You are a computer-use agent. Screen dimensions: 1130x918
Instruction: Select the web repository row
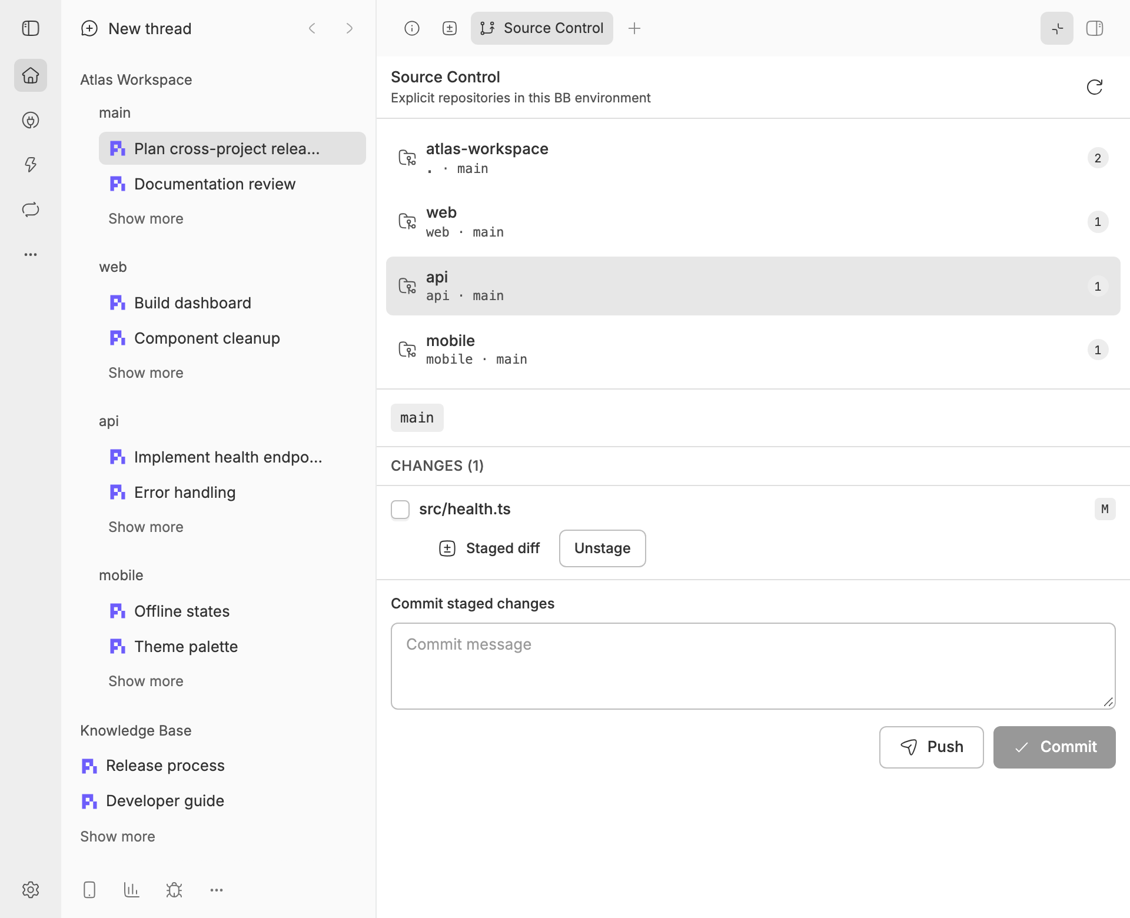click(753, 221)
